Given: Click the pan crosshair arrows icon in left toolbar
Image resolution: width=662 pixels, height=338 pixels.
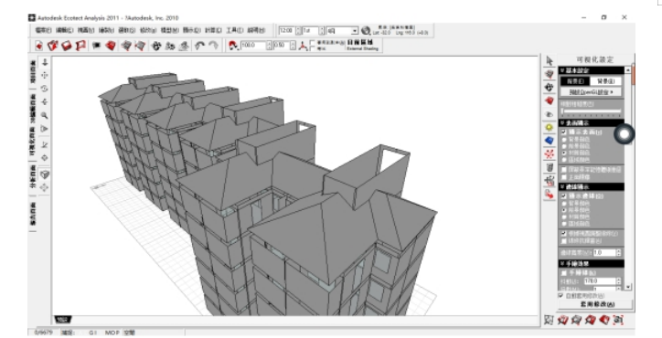Looking at the screenshot, I should [x=44, y=75].
